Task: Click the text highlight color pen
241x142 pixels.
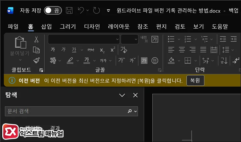Action: click(70, 60)
